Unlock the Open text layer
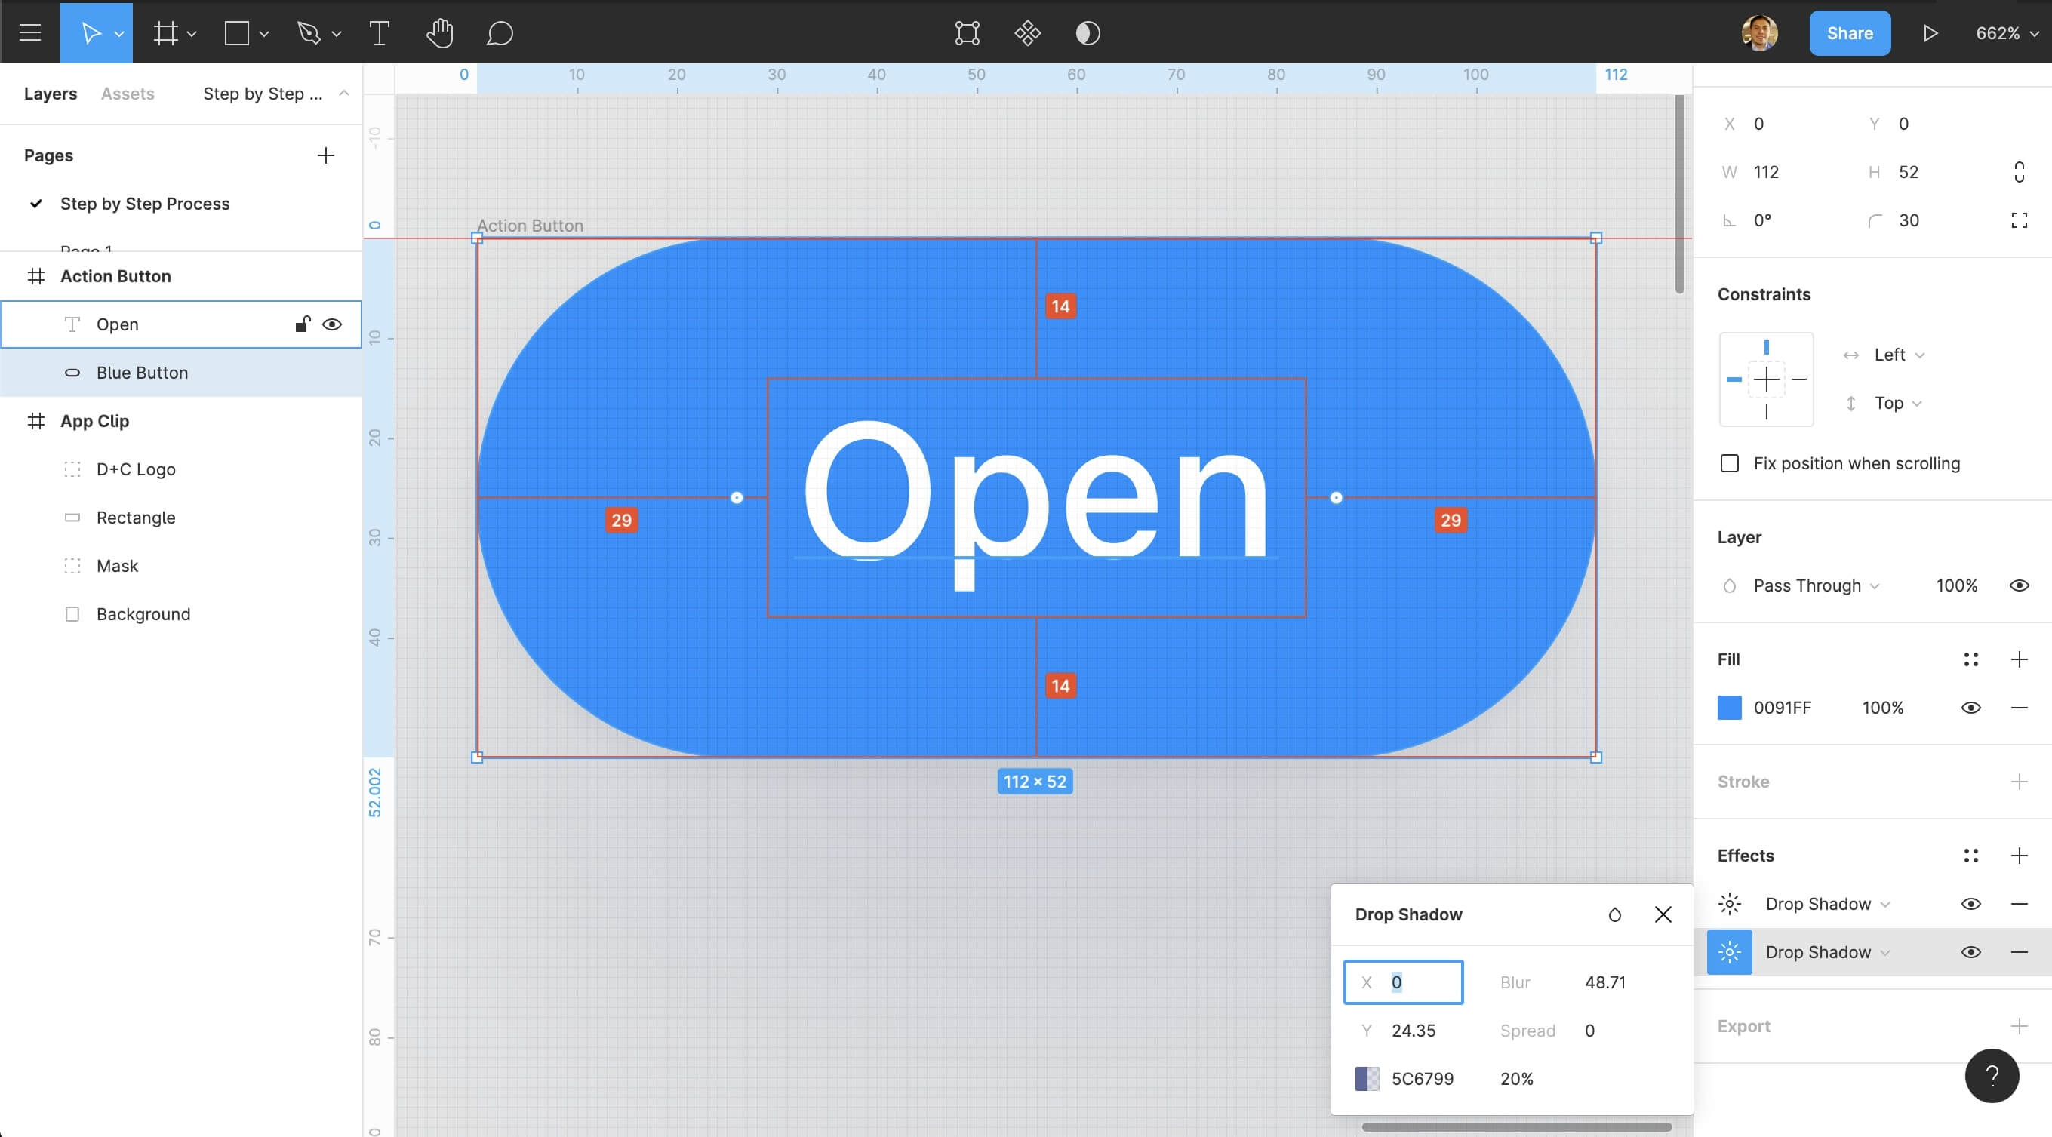Viewport: 2052px width, 1137px height. coord(303,324)
